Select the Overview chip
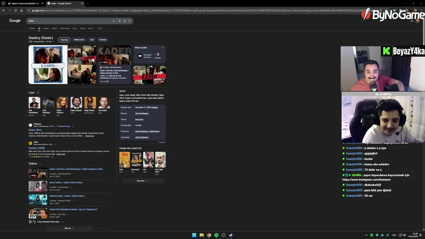Screen dimensions: 425x239 pyautogui.click(x=64, y=40)
